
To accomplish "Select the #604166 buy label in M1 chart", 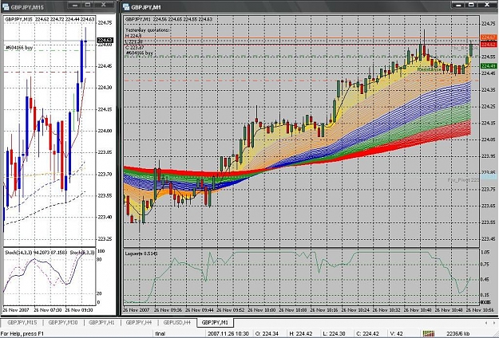I will tap(140, 53).
